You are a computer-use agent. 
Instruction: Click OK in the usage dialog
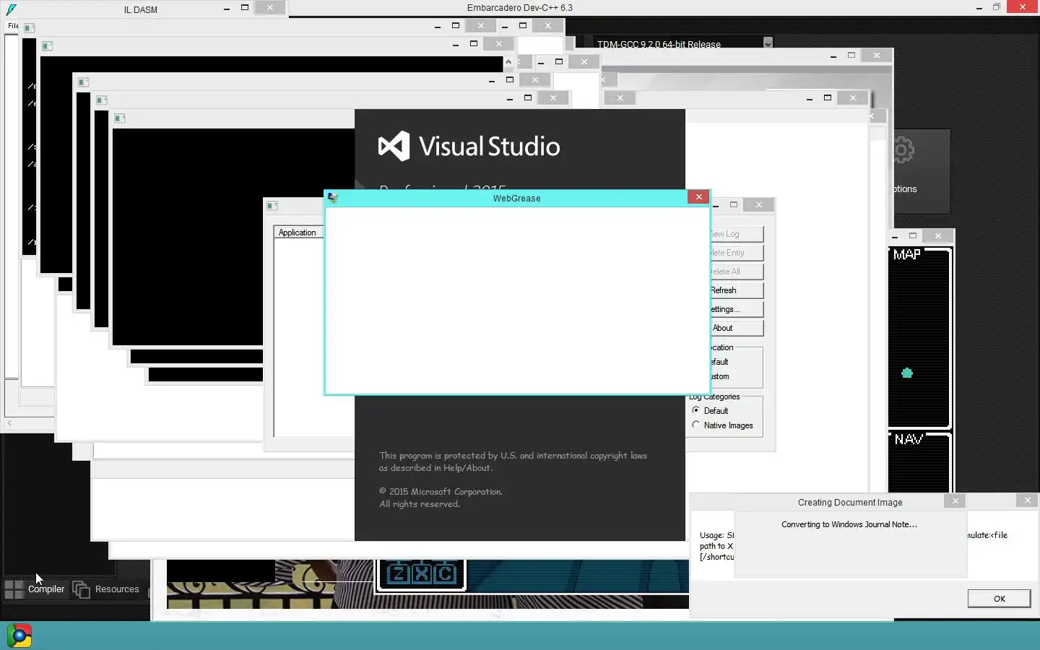click(999, 598)
